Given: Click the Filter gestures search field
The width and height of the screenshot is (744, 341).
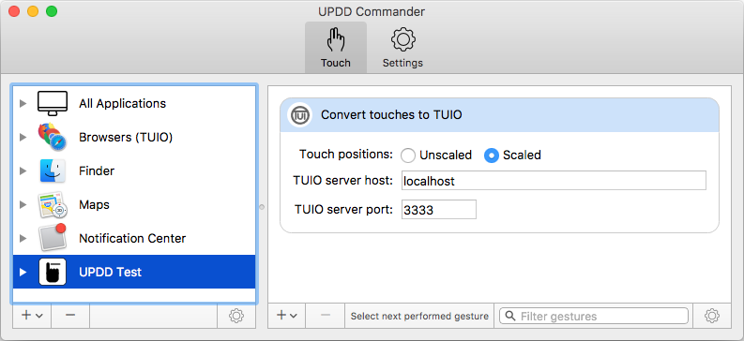Looking at the screenshot, I should tap(594, 316).
